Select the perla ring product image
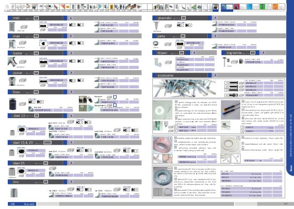This screenshot has width=294, height=209. tap(155, 44)
